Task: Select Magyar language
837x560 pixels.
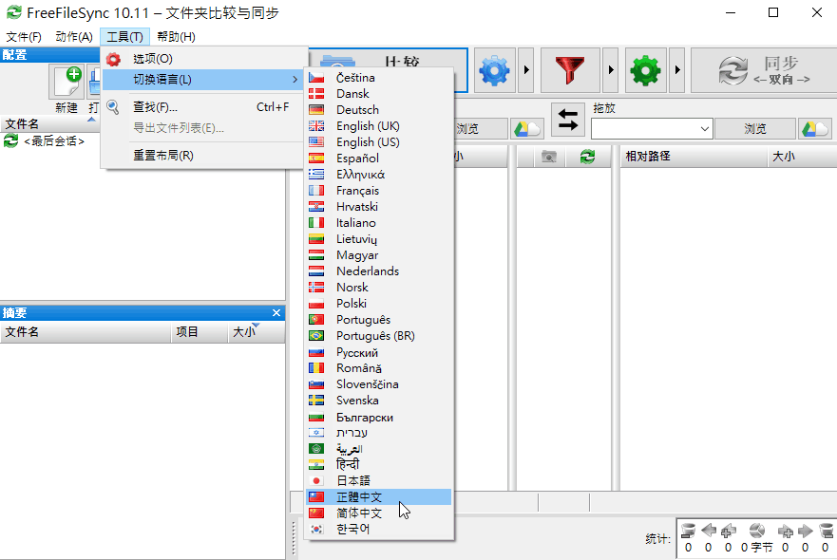Action: 379,255
